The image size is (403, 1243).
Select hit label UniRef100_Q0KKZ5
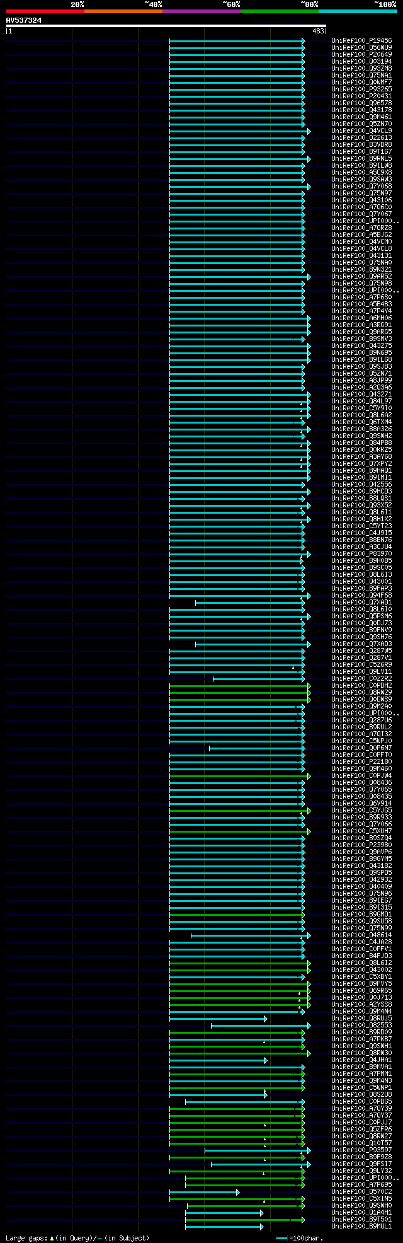[361, 450]
